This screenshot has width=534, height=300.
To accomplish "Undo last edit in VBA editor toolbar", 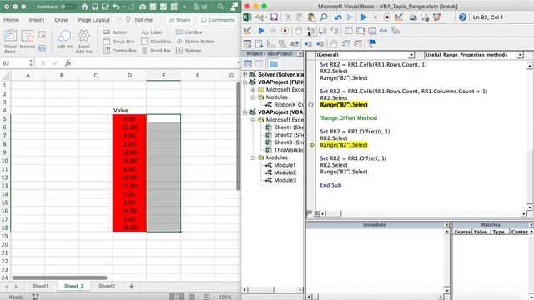I will click(x=337, y=17).
